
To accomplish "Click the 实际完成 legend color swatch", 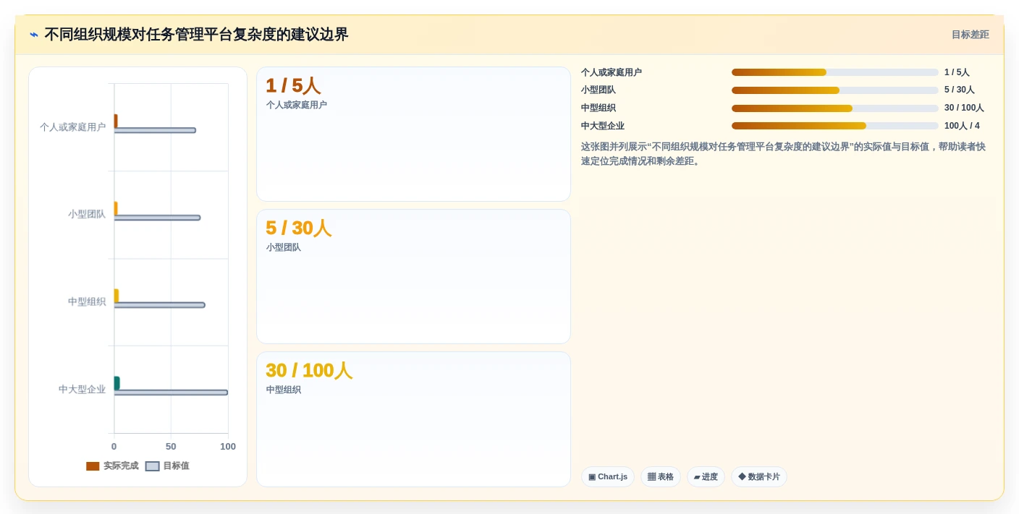I will (x=93, y=466).
